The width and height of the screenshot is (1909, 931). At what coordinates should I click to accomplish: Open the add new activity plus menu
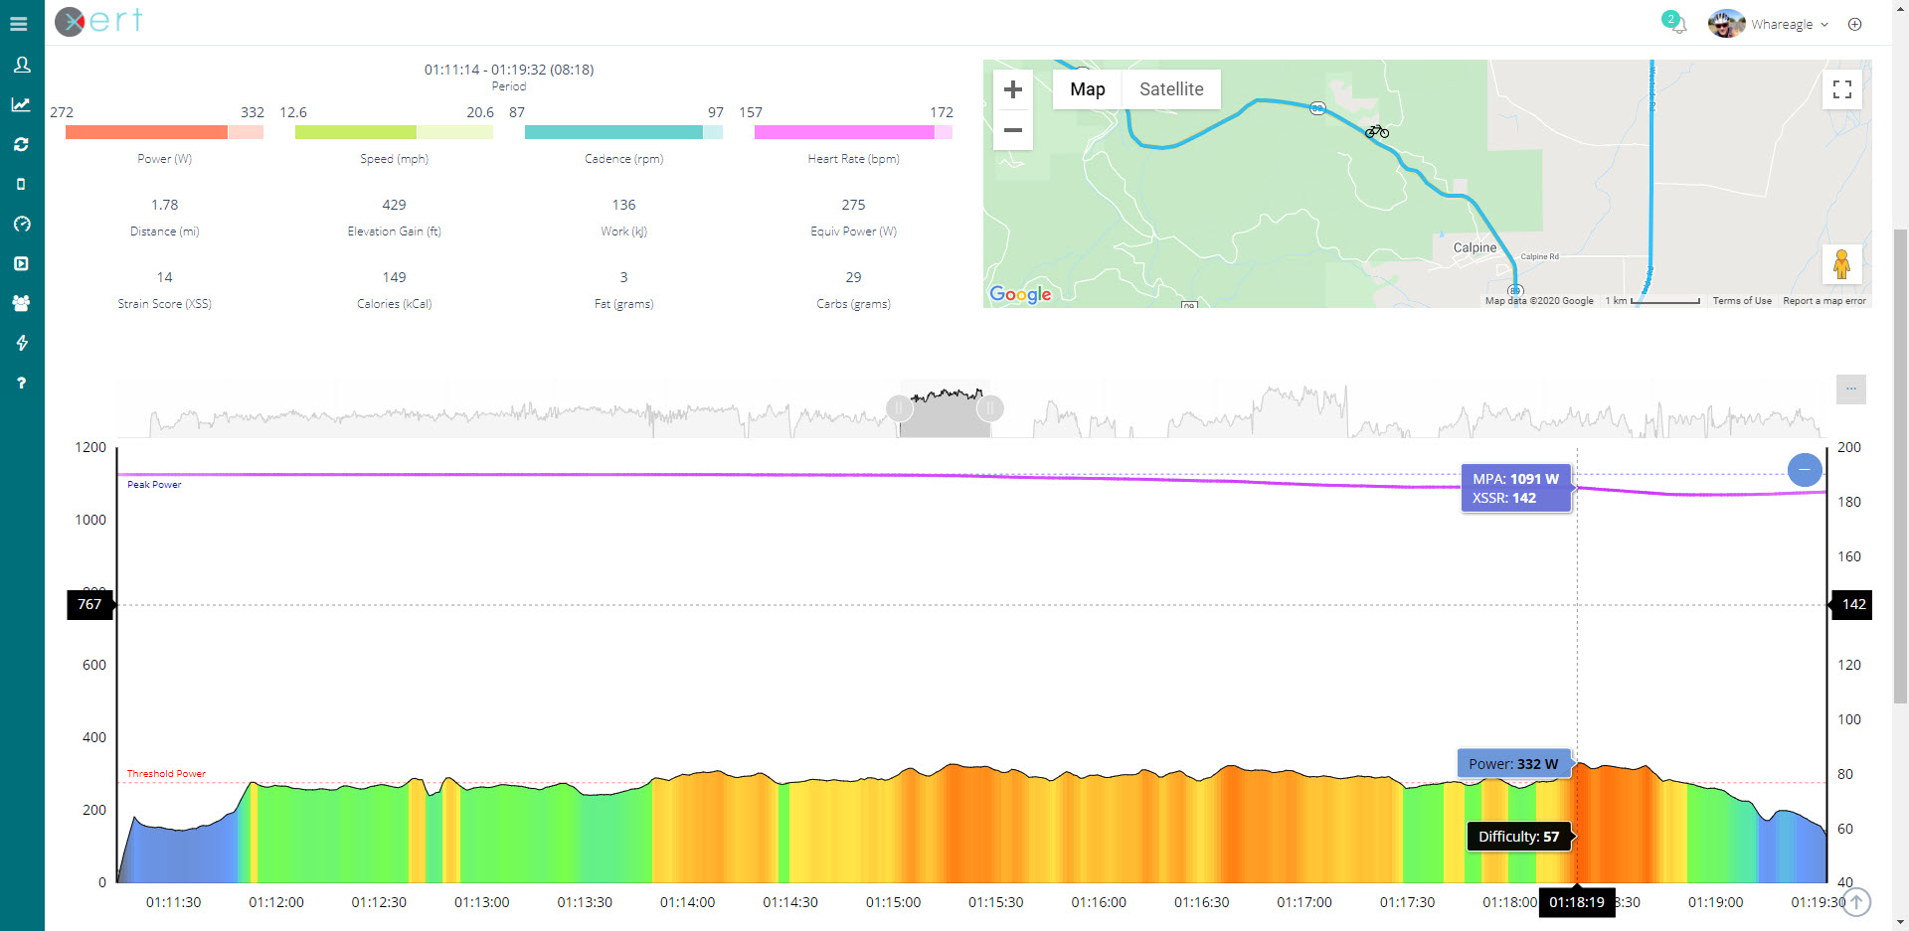pyautogui.click(x=1854, y=24)
